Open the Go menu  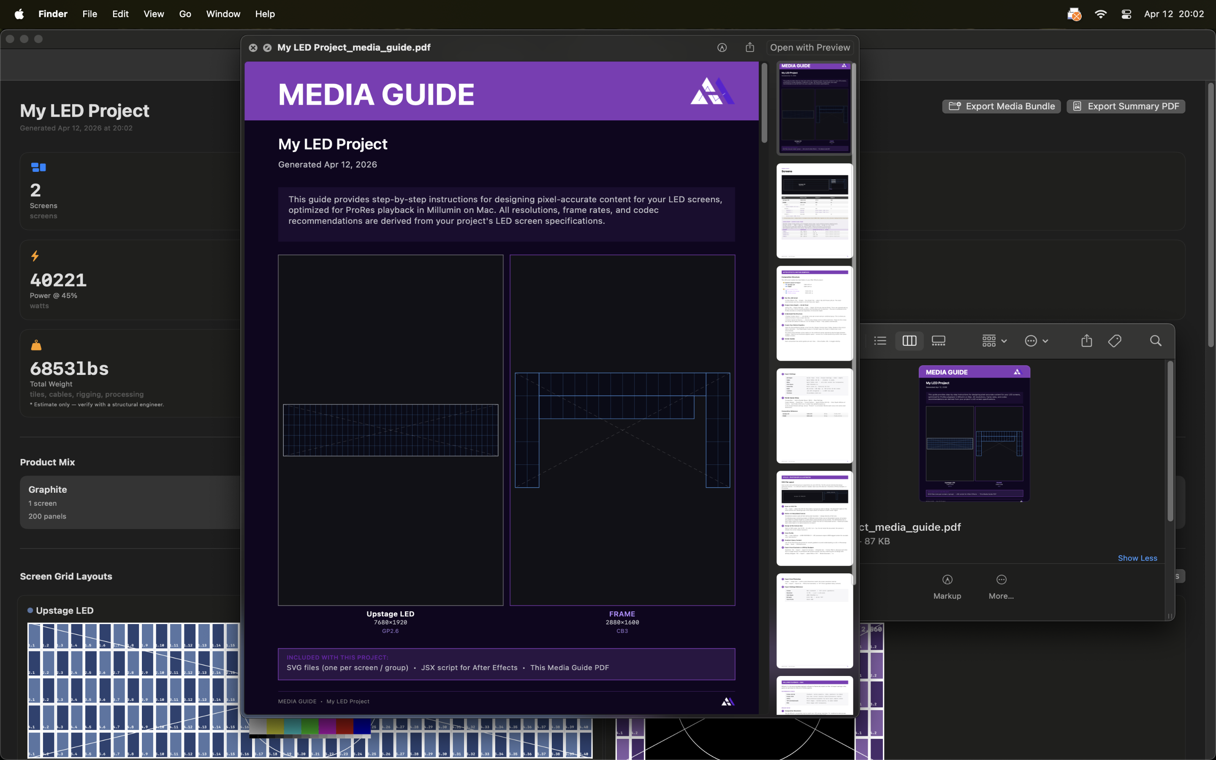point(185,14)
